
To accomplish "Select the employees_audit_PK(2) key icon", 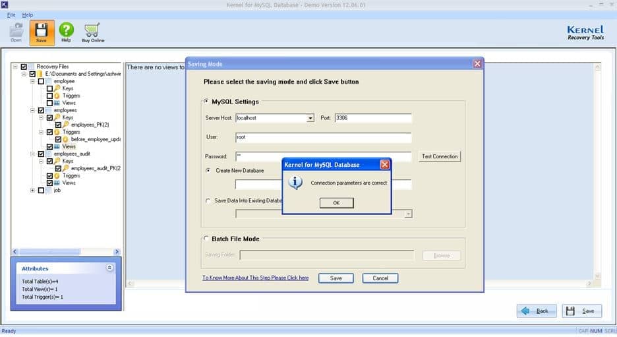I will tap(66, 169).
